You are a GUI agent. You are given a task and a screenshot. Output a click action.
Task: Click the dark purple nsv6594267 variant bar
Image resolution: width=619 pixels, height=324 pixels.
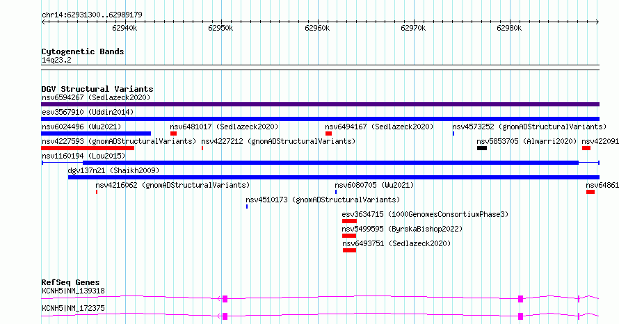(320, 104)
